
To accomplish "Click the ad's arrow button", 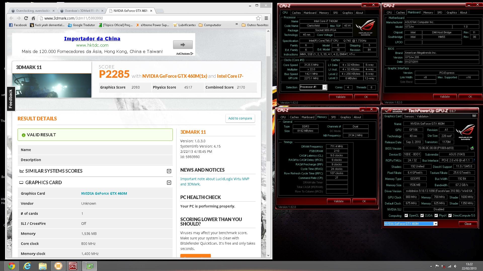I will click(183, 45).
